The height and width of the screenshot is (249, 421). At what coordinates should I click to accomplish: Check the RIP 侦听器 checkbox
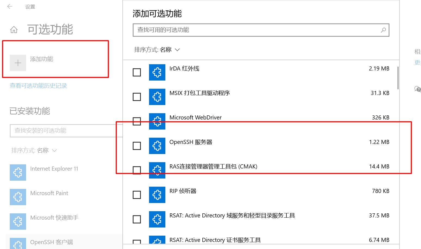tap(137, 195)
